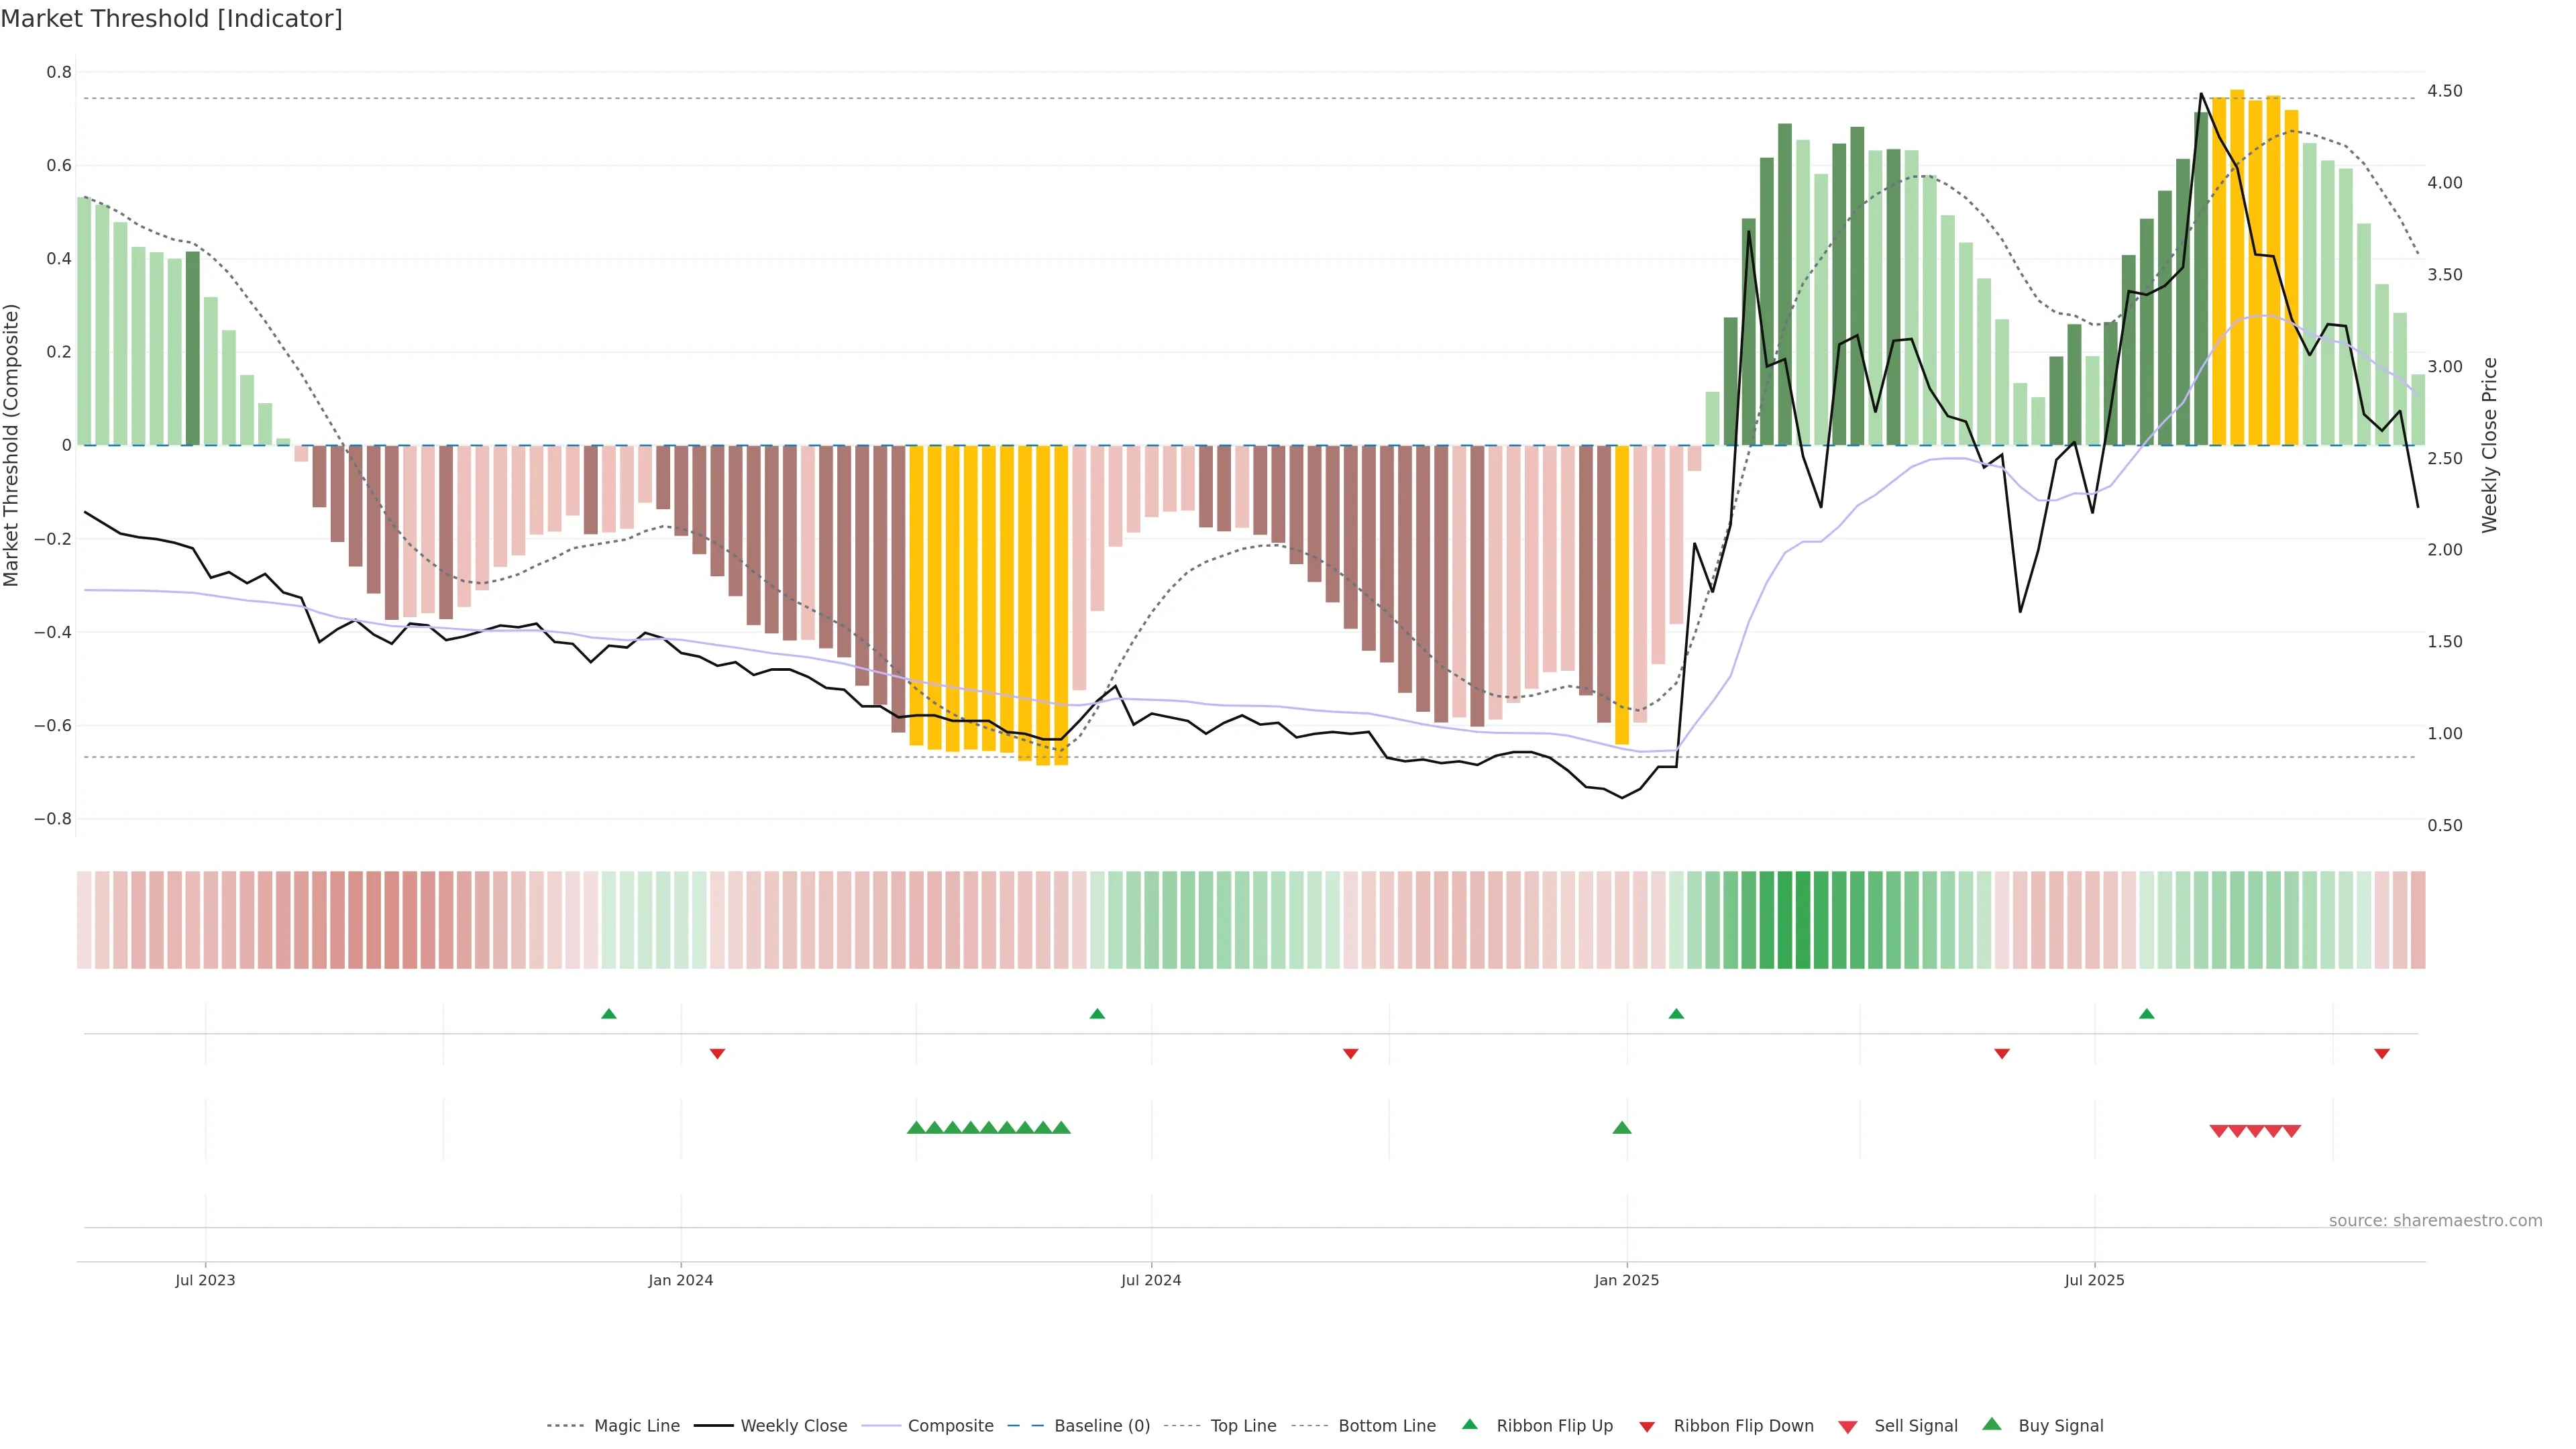Click the Buy Signal legend icon
Screen dimensions: 2576x1449
[x=1992, y=1424]
